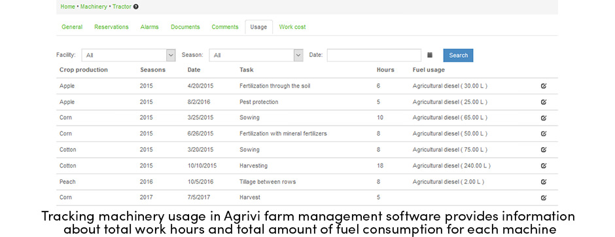This screenshot has width=615, height=237.
Task: Switch to the General tab
Action: pos(72,27)
